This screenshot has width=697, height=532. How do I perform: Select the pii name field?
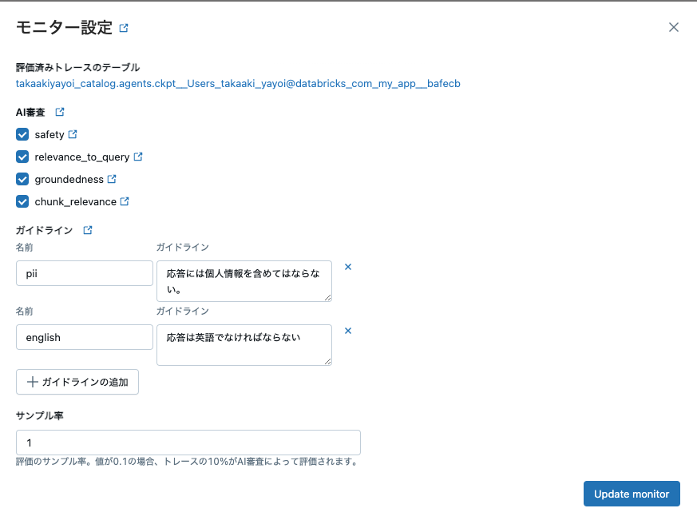click(x=84, y=273)
